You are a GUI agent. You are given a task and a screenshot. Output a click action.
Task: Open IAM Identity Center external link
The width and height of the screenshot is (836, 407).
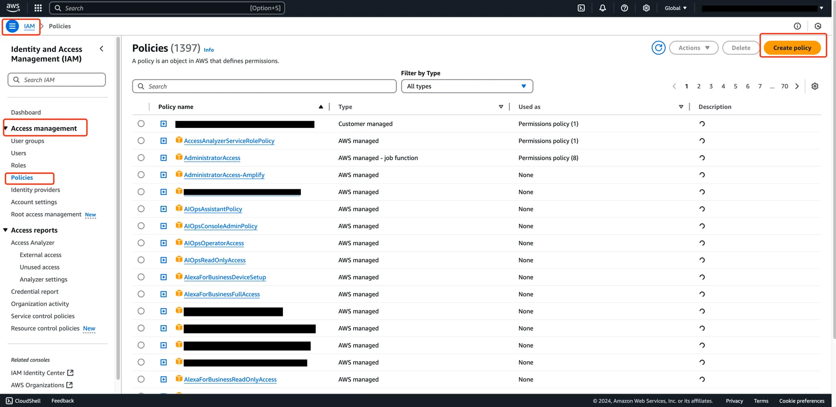point(42,373)
